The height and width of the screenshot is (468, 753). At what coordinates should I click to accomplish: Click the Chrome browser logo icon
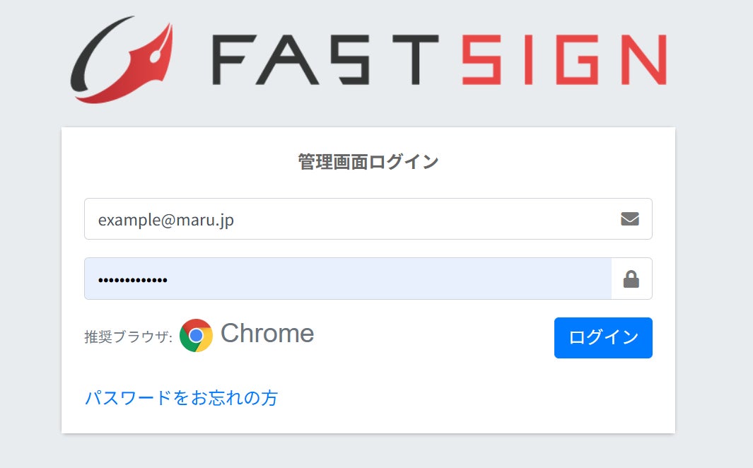(x=196, y=335)
